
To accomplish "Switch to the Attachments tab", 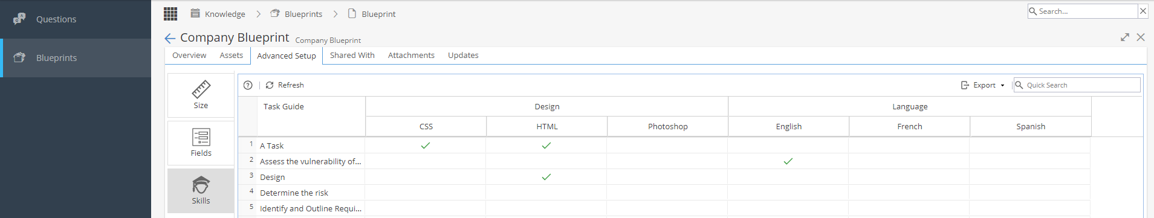I will tap(411, 55).
